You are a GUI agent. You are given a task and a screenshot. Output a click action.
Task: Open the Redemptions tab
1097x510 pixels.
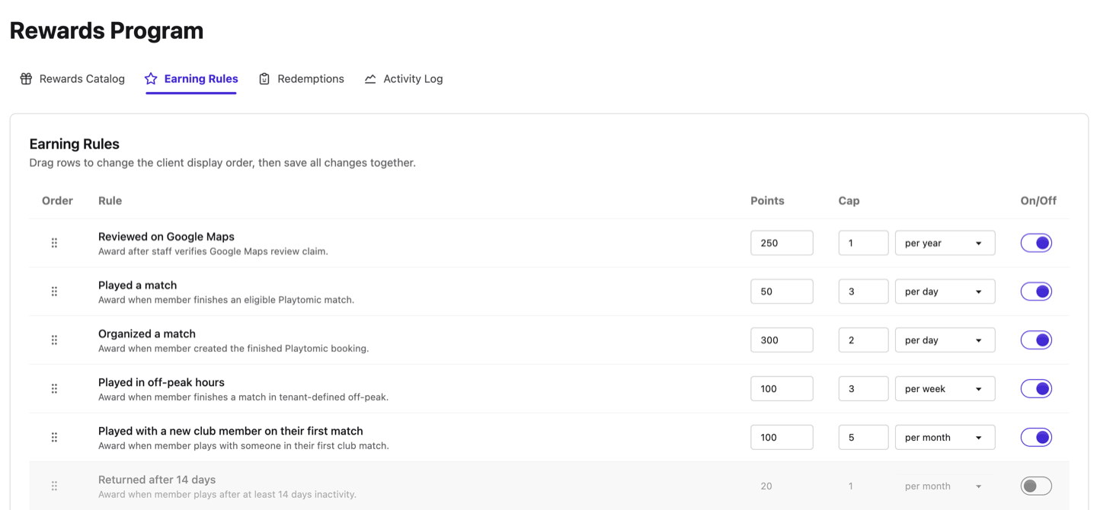tap(301, 78)
